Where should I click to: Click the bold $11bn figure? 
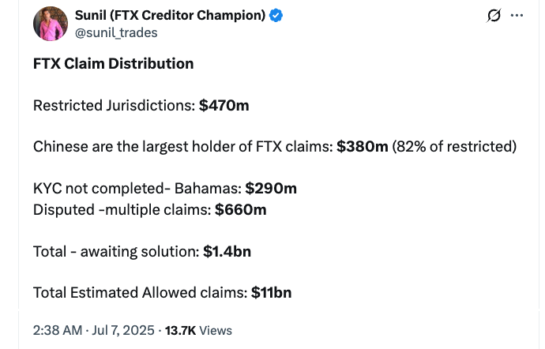click(271, 292)
